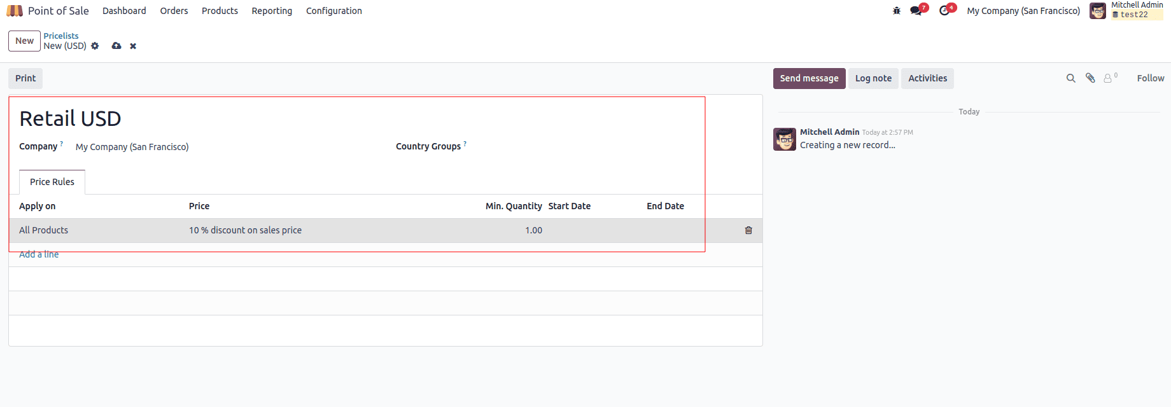
Task: Open the activities clock icon
Action: click(x=944, y=11)
